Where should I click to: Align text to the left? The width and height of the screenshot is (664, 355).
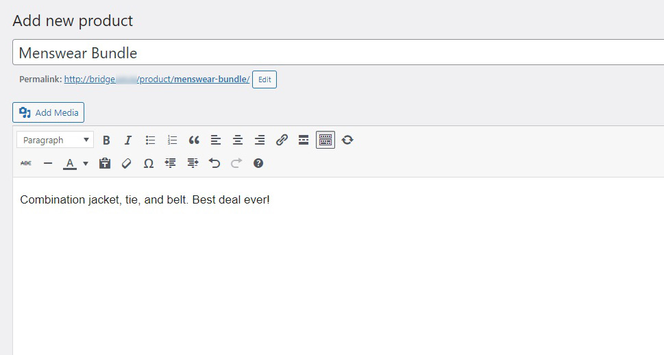coord(216,140)
